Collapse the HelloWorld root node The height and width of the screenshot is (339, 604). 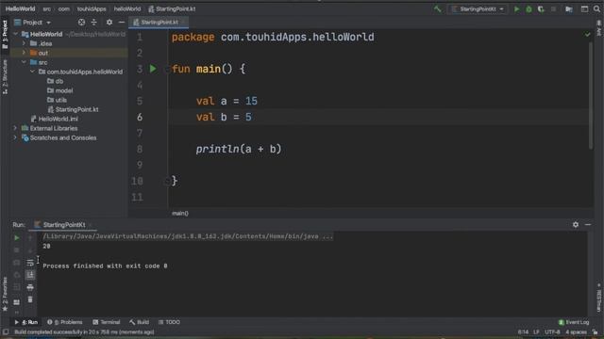pos(15,34)
